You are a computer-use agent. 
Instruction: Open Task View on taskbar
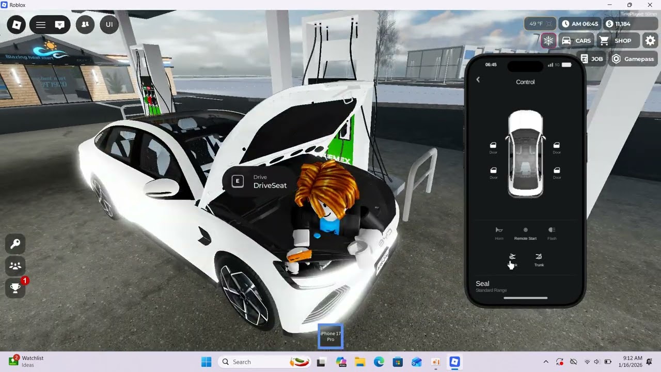tap(321, 362)
